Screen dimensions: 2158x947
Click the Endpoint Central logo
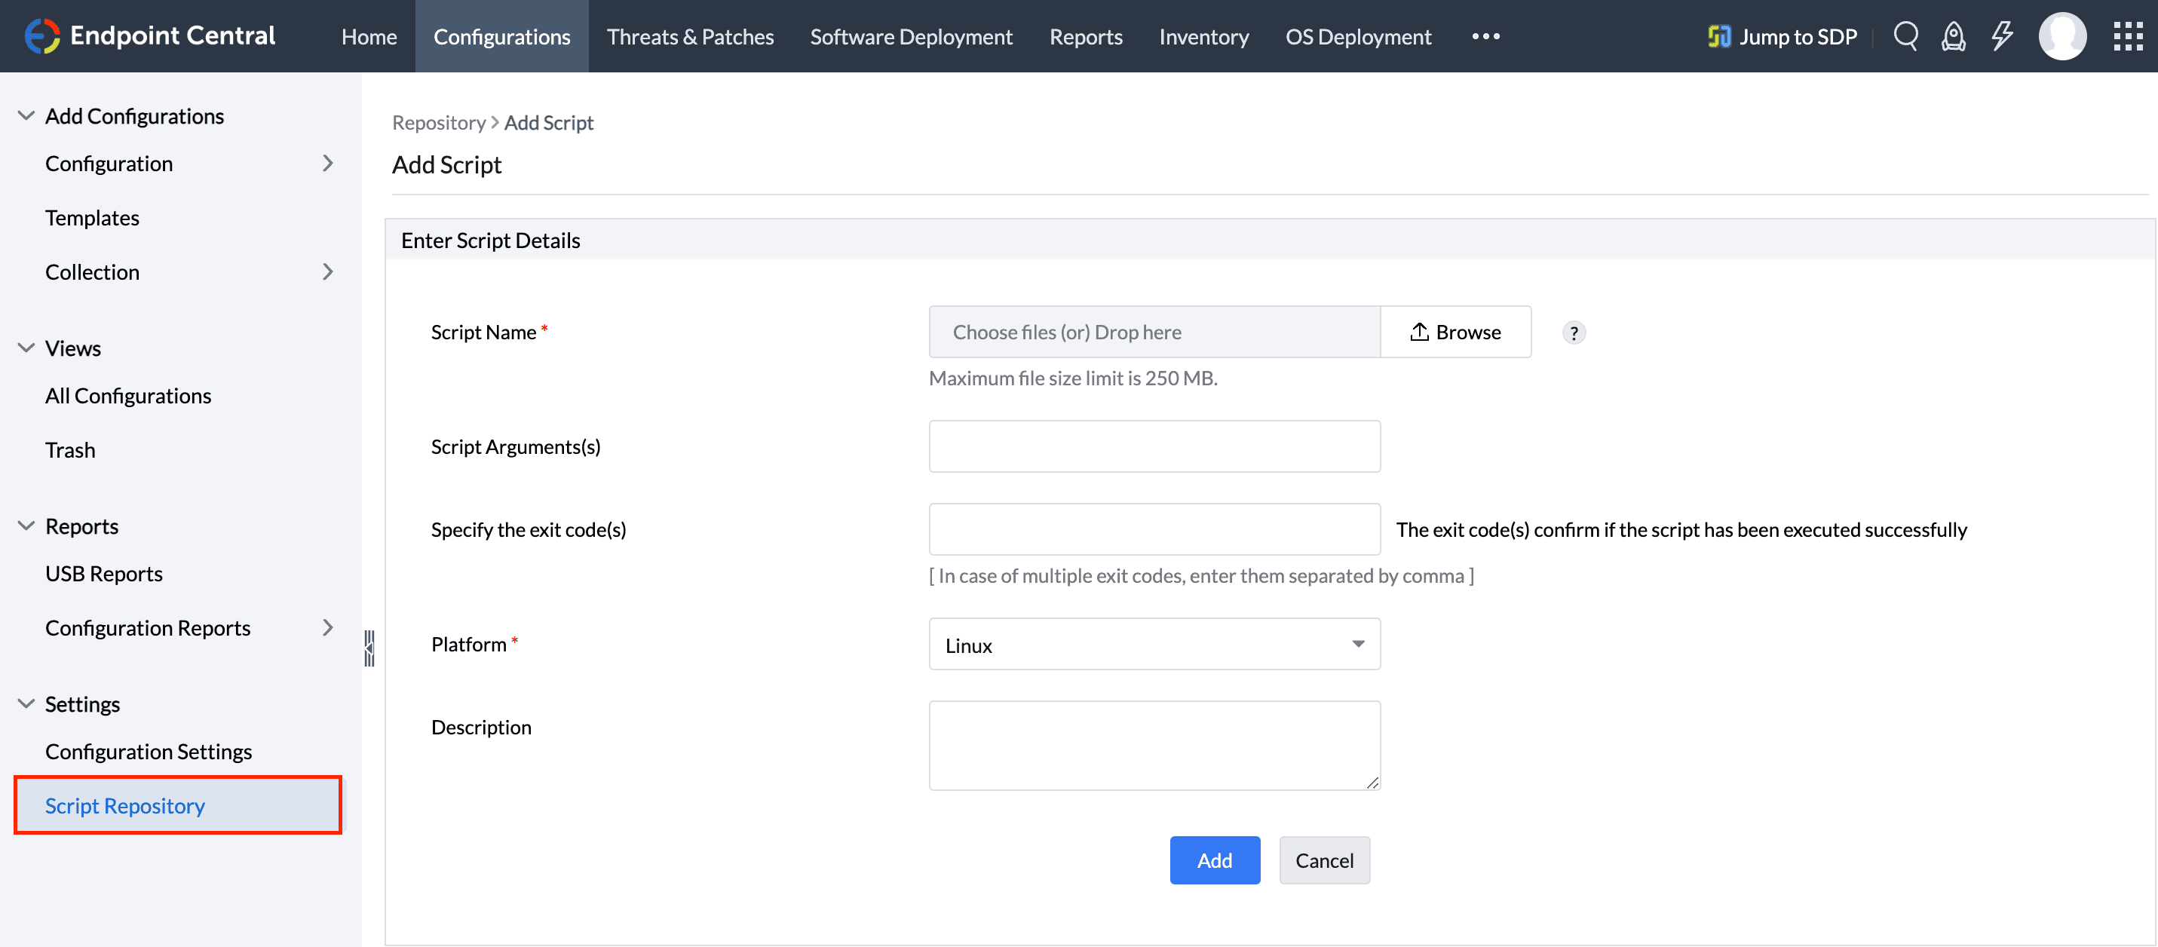point(42,36)
